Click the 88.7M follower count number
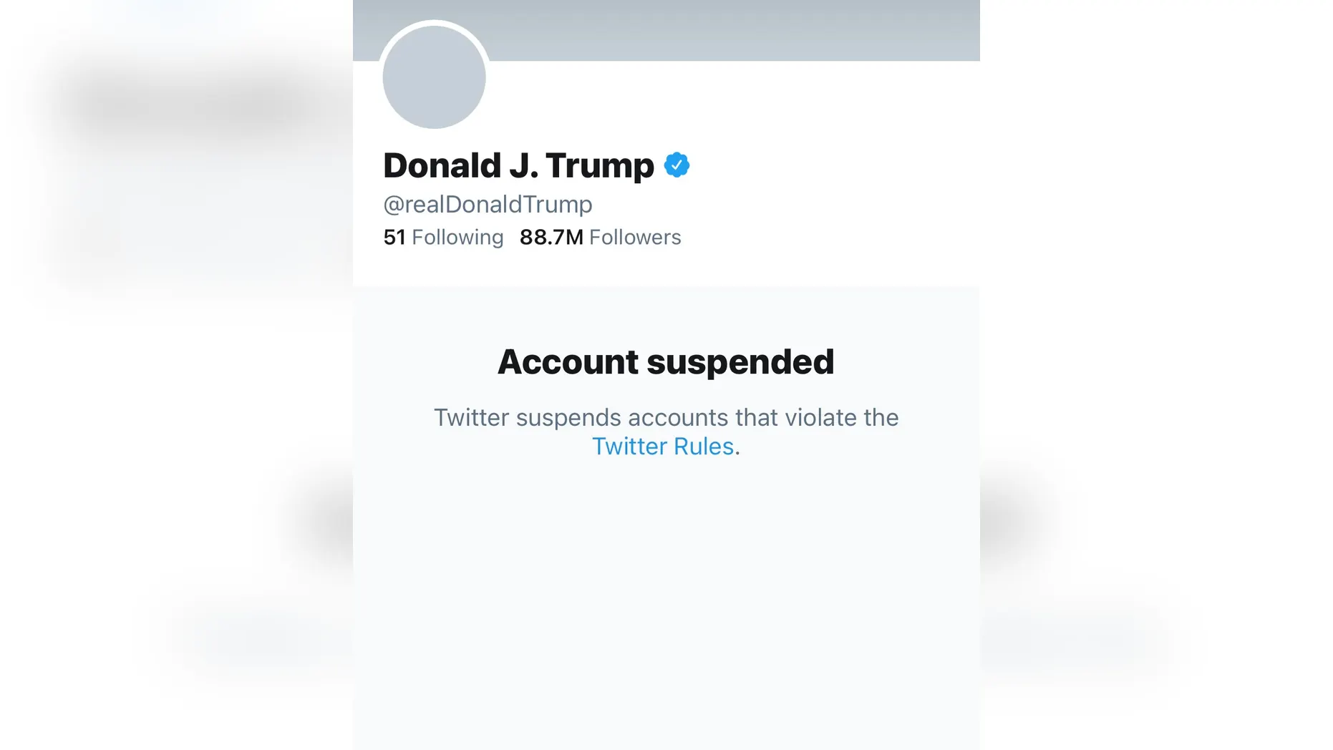Image resolution: width=1333 pixels, height=750 pixels. pos(551,237)
